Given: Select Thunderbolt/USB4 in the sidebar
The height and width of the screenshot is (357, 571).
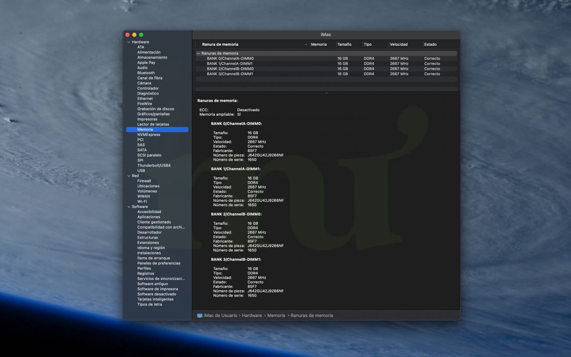Looking at the screenshot, I should click(x=154, y=165).
